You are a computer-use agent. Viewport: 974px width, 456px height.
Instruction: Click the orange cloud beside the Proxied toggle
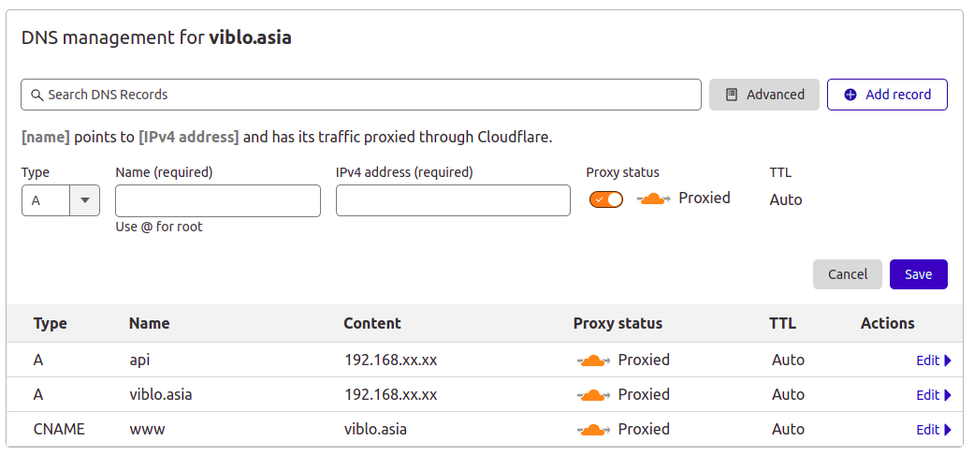click(653, 199)
